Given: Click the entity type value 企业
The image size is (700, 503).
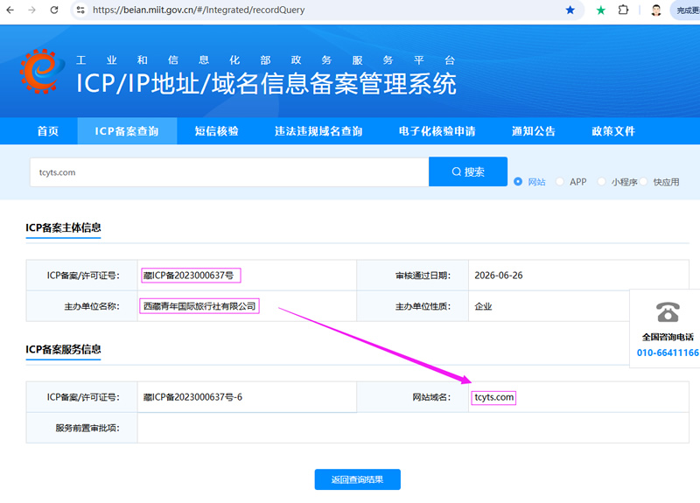Looking at the screenshot, I should coord(483,307).
